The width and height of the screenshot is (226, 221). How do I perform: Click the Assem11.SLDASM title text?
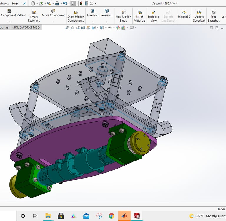coord(165,4)
